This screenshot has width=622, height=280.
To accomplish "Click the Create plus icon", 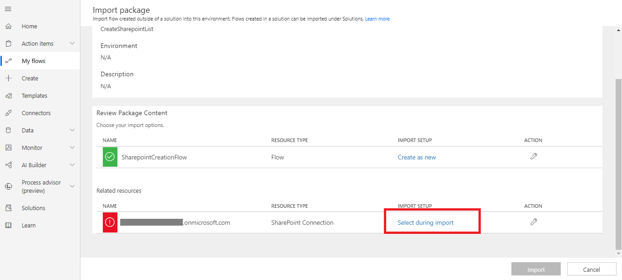I will [x=8, y=79].
